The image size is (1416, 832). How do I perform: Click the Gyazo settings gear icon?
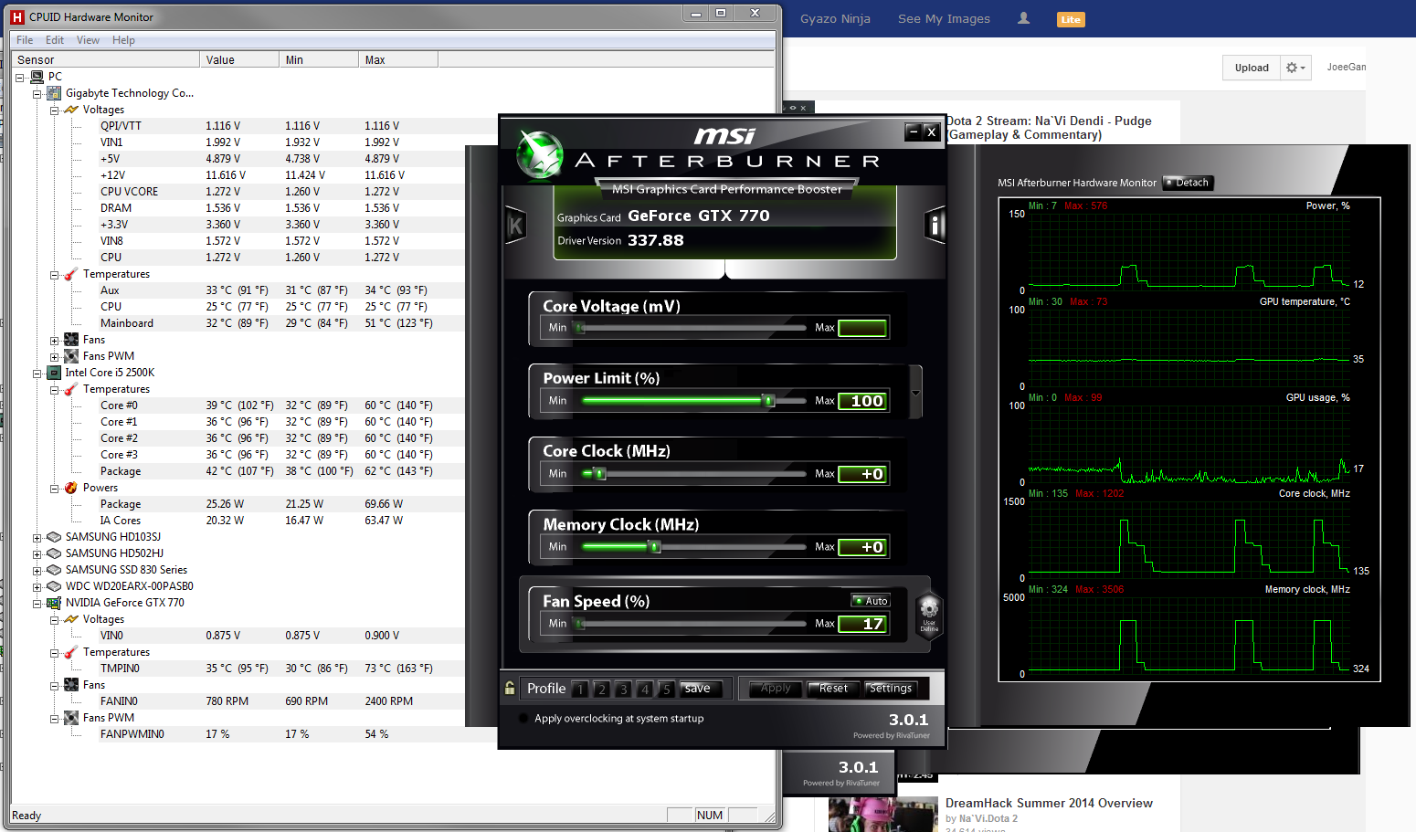[1295, 68]
